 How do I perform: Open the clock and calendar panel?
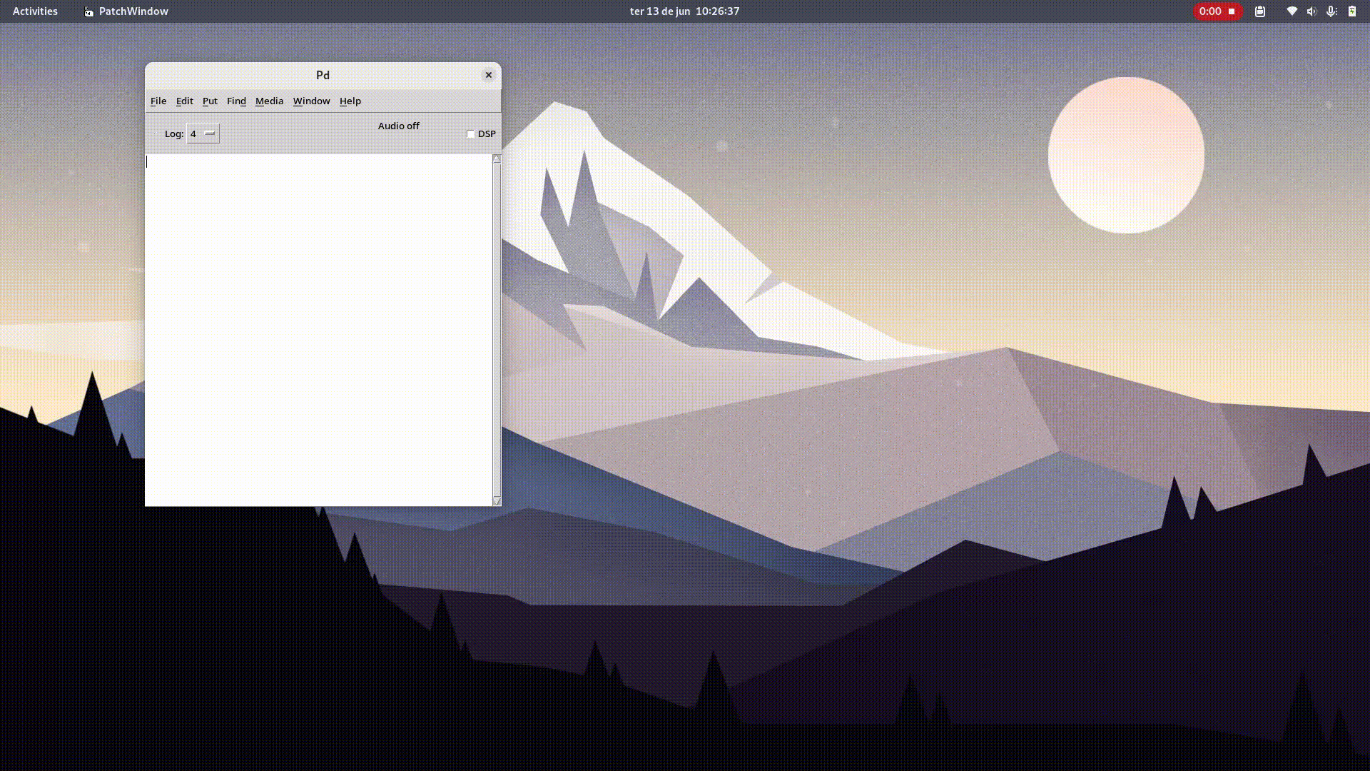click(684, 11)
